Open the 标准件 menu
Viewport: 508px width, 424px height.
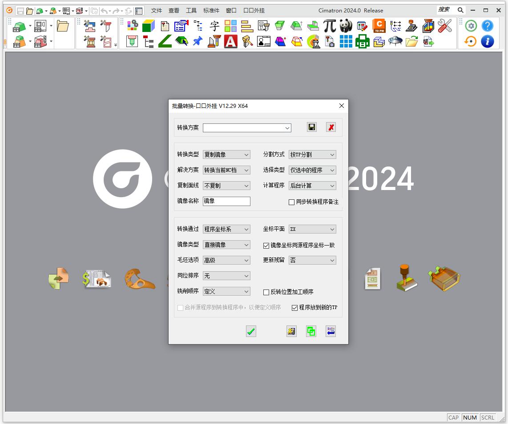[x=211, y=11]
